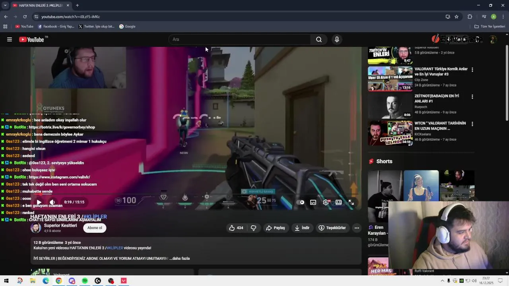Open Windows Start menu
The width and height of the screenshot is (509, 286).
pos(6,281)
